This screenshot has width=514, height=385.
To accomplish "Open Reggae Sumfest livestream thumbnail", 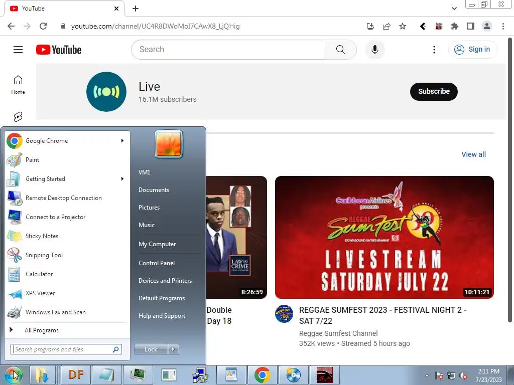I will 384,237.
